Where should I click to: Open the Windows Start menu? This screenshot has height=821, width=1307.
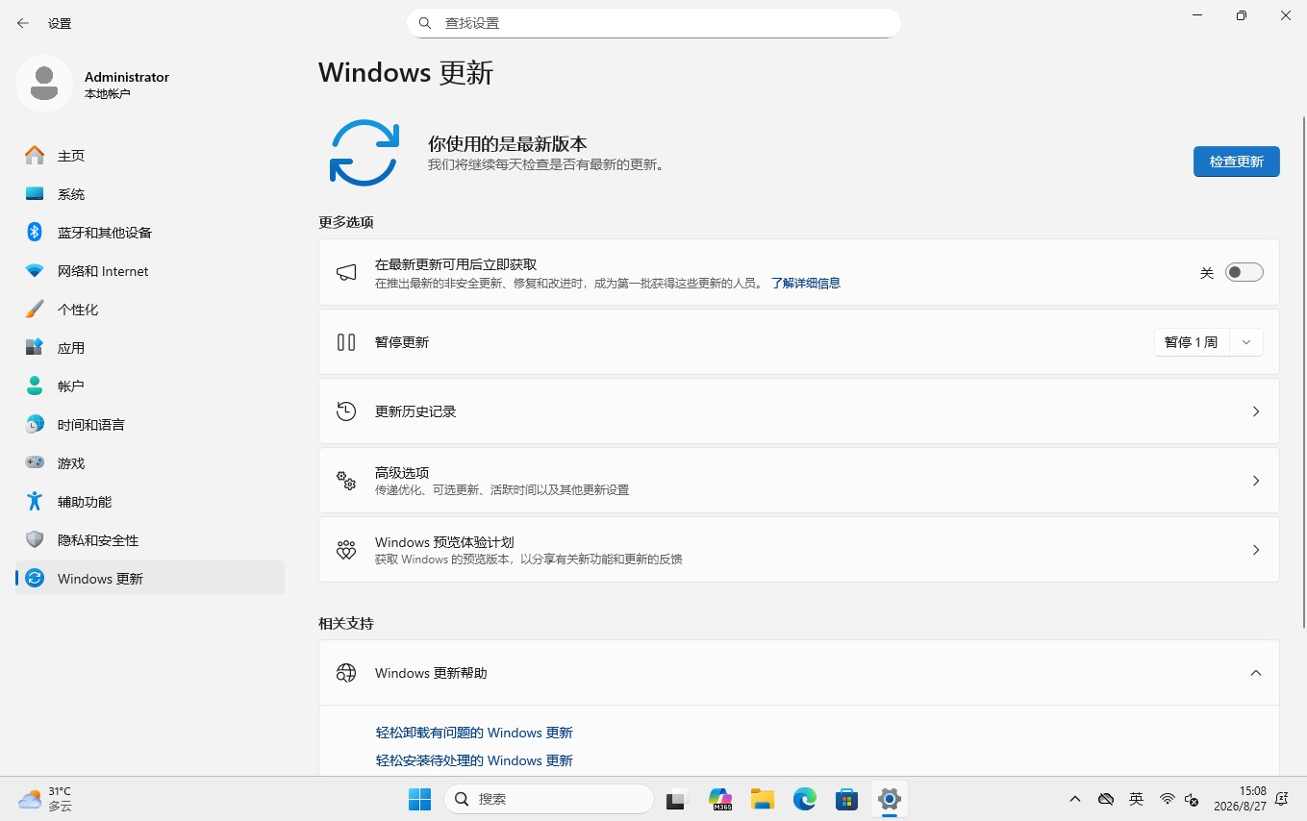click(x=419, y=799)
